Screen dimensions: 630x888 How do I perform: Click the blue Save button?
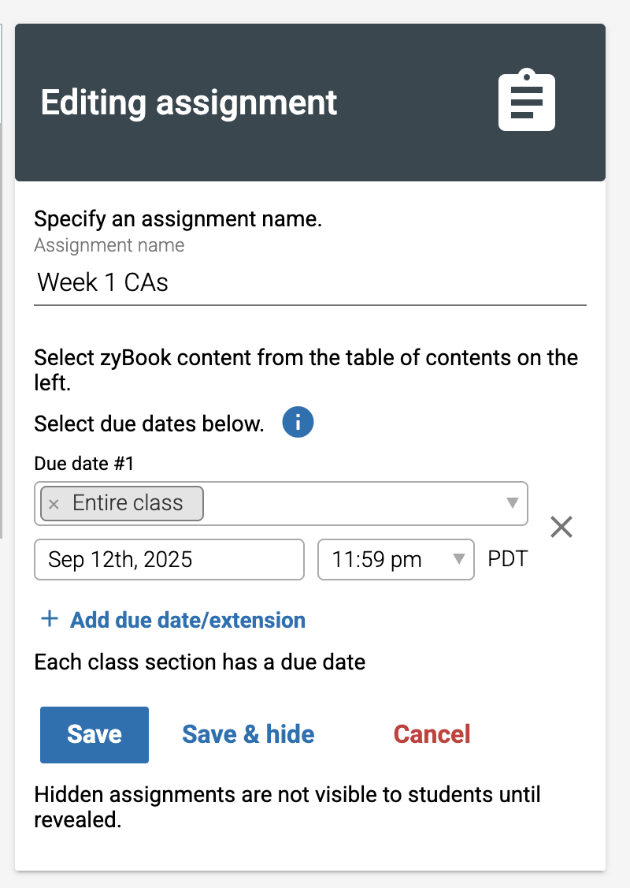tap(94, 734)
